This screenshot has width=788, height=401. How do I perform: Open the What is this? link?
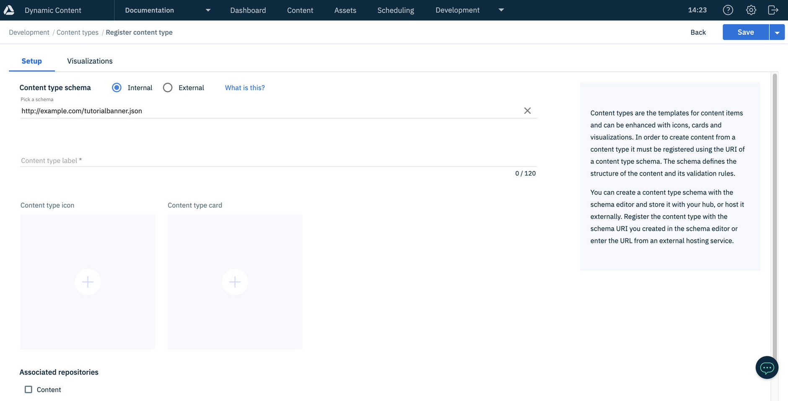coord(245,88)
